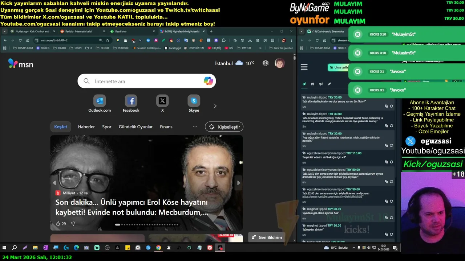Screen dimensions: 465x261
Task: Click the Geri Bildirim button
Action: click(267, 237)
